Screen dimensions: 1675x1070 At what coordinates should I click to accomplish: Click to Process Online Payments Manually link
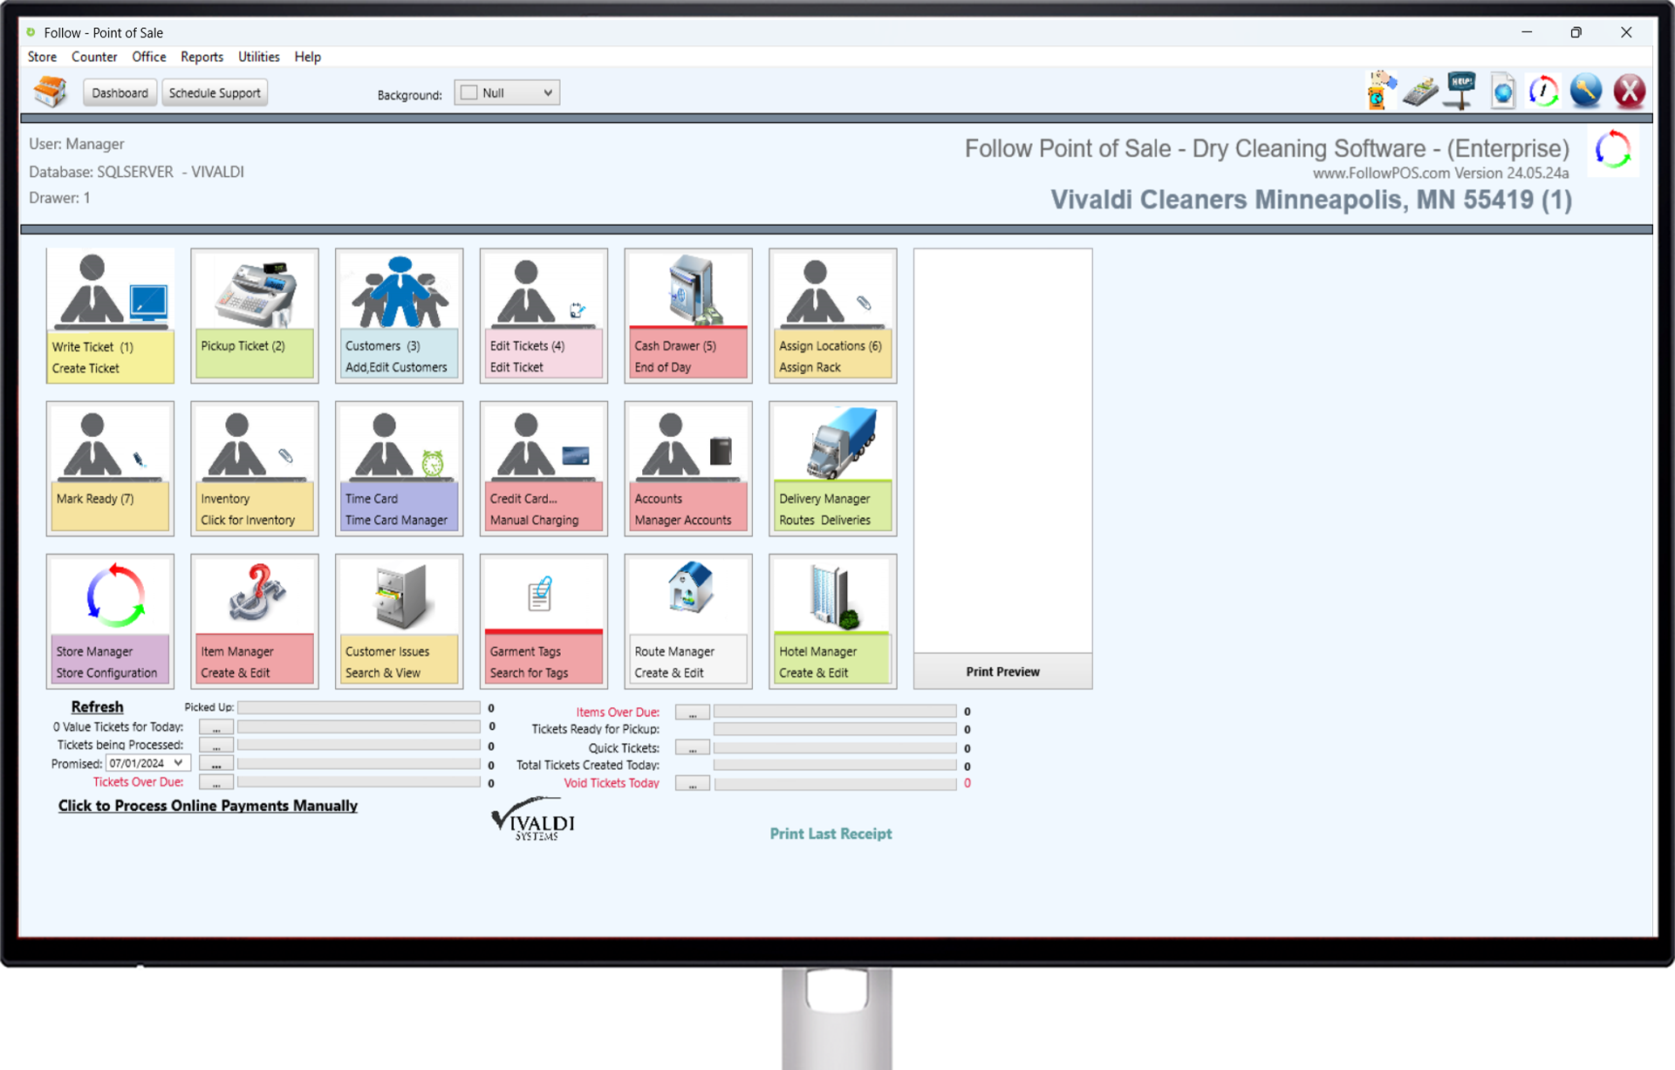point(208,806)
